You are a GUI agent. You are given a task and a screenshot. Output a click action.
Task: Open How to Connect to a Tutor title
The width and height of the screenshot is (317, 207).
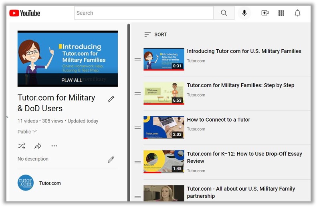point(218,120)
